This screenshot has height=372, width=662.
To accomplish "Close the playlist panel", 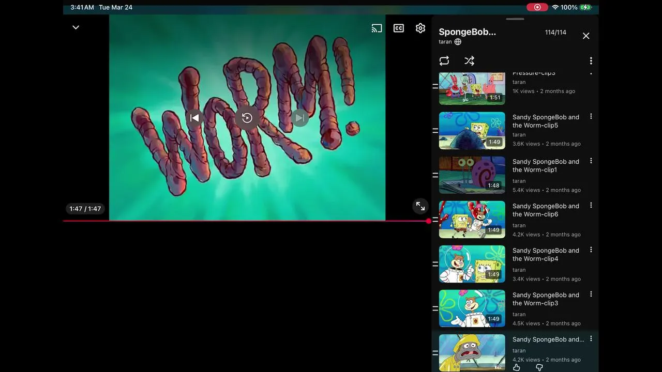I will [x=586, y=36].
